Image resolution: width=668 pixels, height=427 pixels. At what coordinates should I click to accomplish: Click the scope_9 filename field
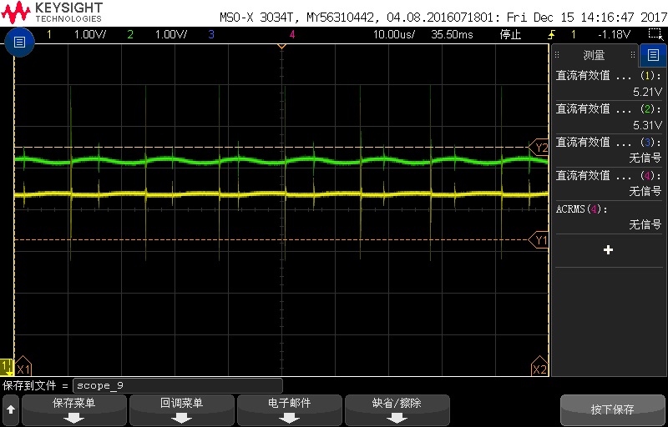[x=178, y=386]
